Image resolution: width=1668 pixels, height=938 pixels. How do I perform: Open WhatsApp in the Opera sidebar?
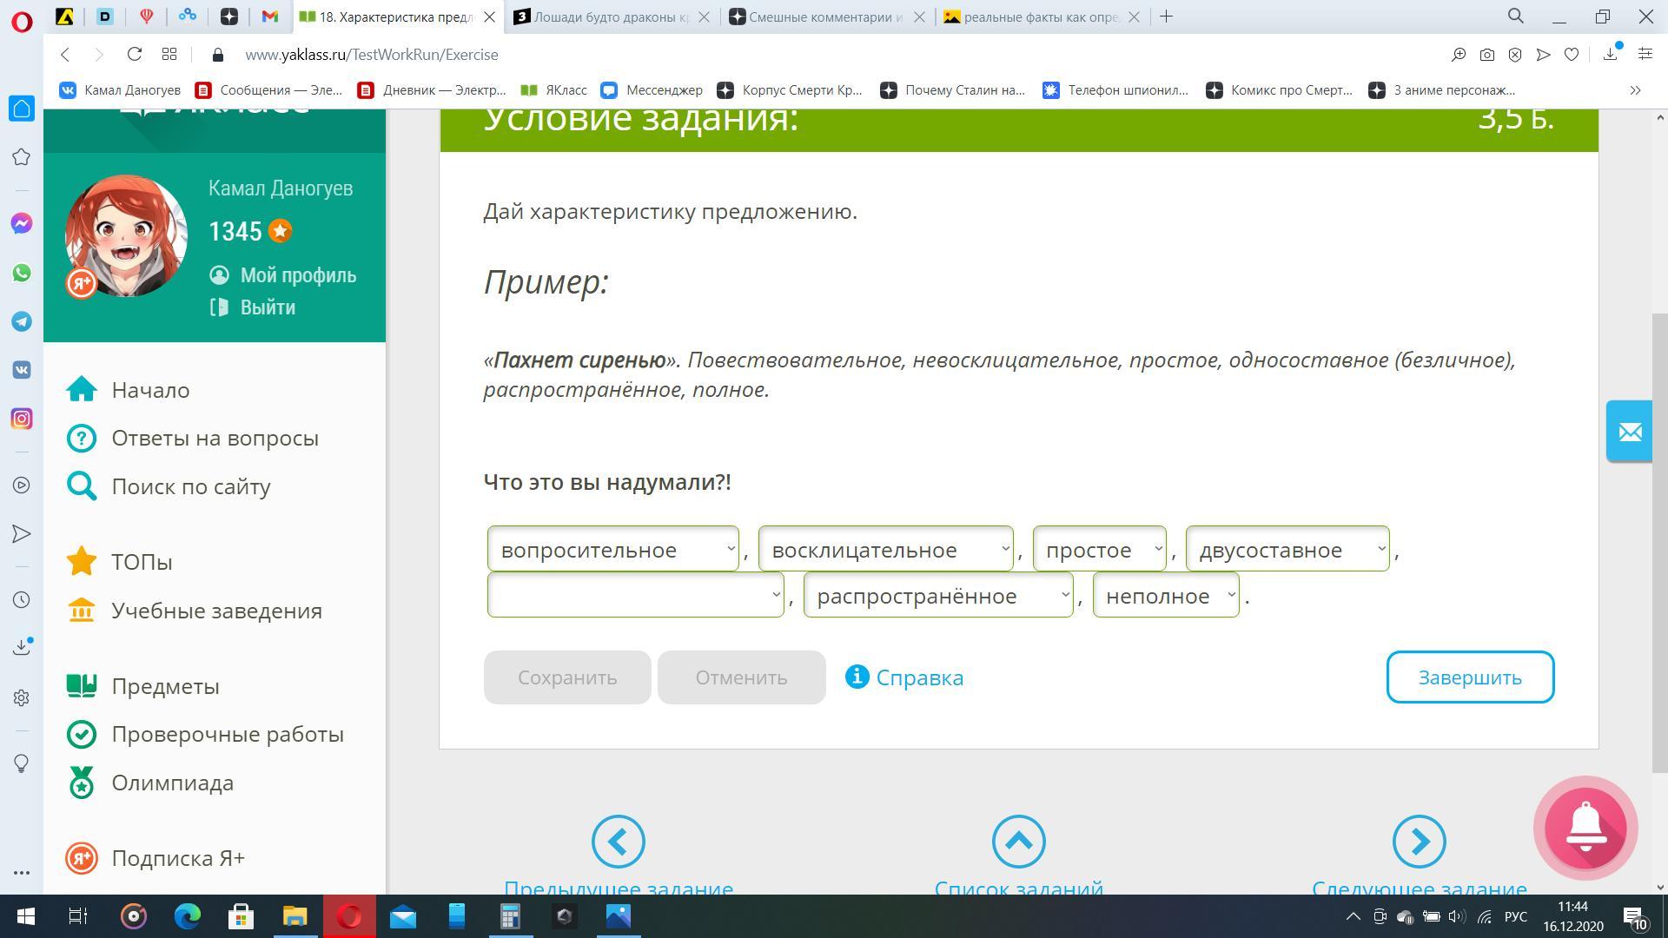click(x=22, y=273)
